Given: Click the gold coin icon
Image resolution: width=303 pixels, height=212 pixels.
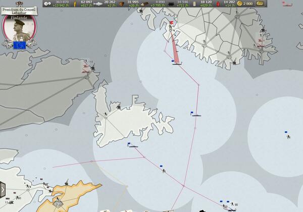Looking at the screenshot, I should coord(239,4).
